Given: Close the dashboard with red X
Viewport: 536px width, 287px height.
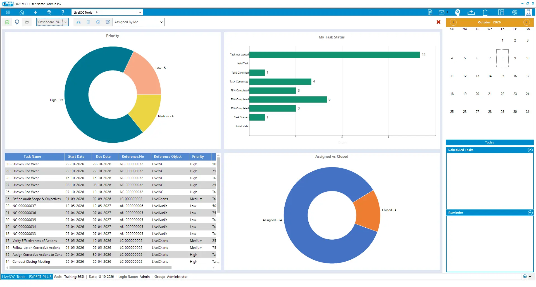Looking at the screenshot, I should (439, 22).
